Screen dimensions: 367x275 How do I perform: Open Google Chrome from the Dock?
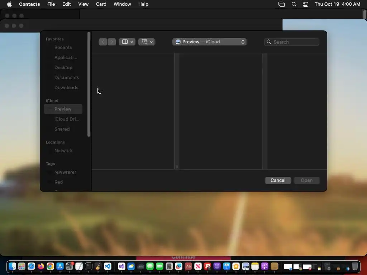click(50, 266)
